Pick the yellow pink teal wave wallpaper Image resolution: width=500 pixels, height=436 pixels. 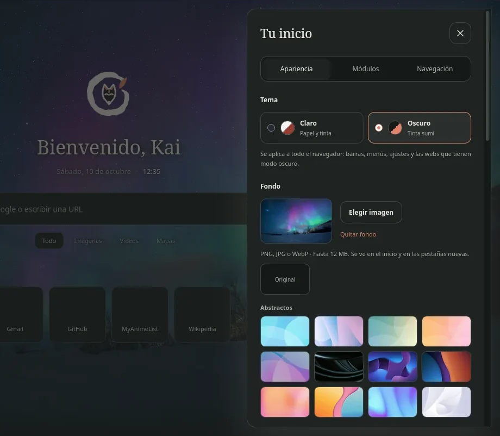(x=339, y=402)
